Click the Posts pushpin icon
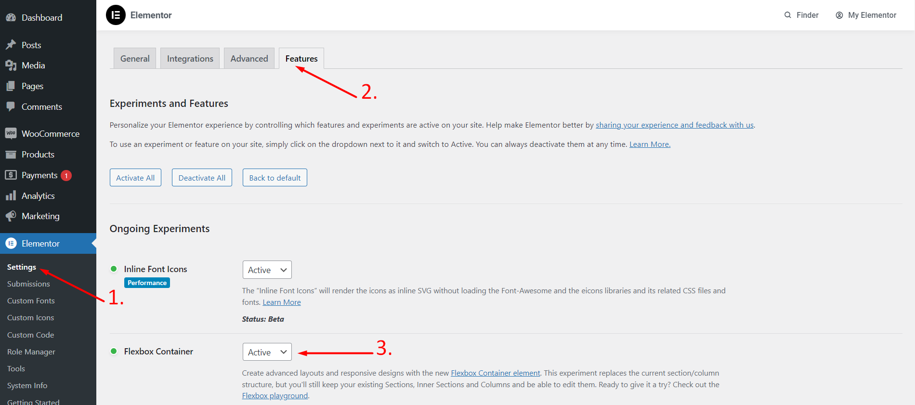This screenshot has width=915, height=405. [11, 45]
